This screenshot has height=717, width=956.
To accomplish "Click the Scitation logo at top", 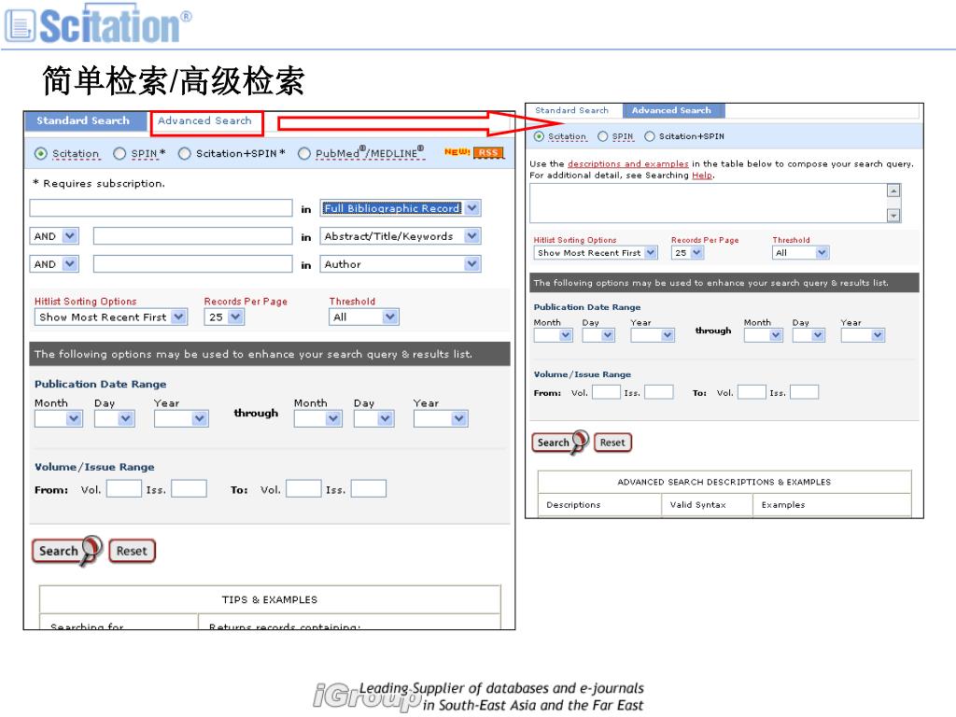I will coord(98,24).
